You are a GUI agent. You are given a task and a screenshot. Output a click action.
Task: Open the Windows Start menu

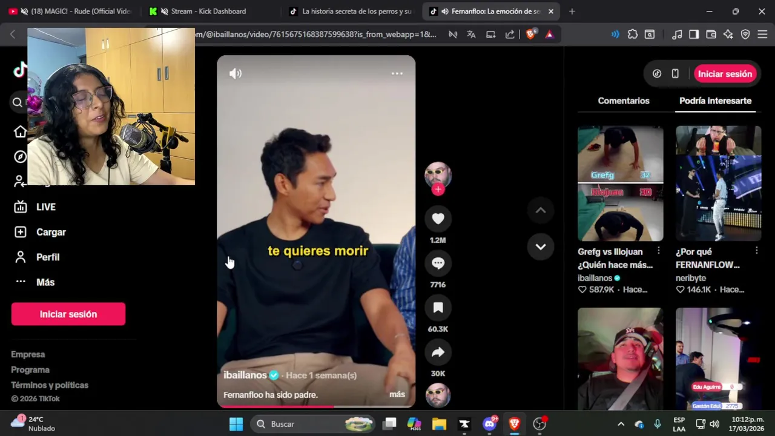236,424
